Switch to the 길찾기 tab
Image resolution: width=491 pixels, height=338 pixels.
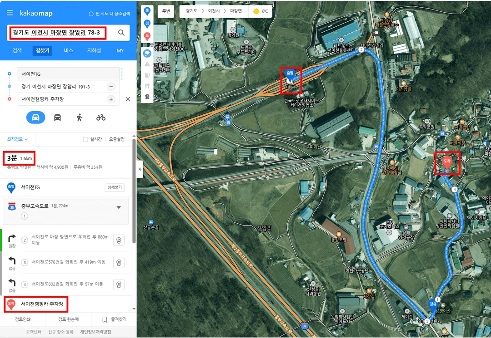[x=42, y=50]
